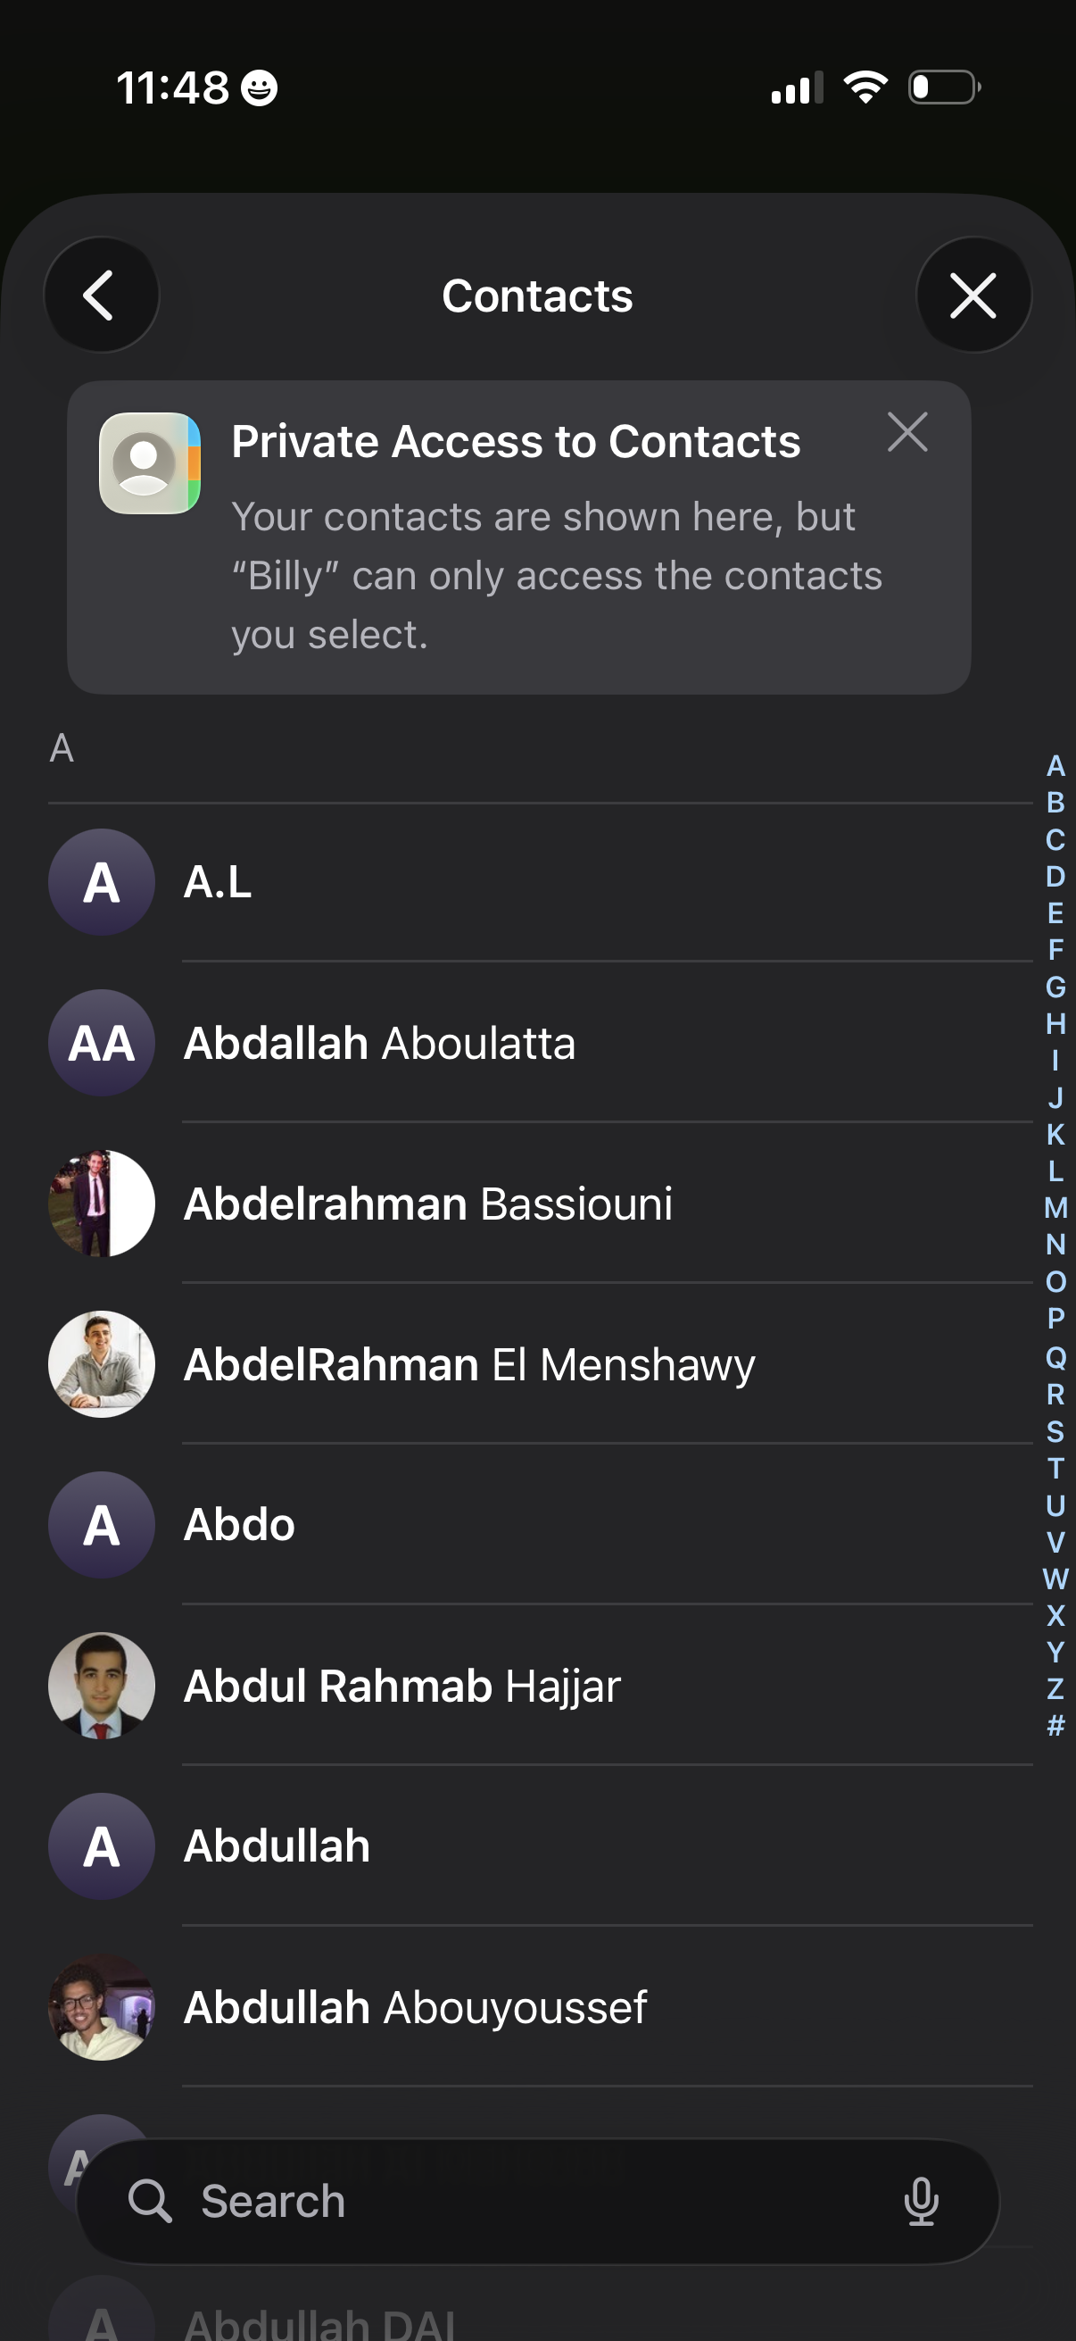Close the Contacts picker sheet
The image size is (1076, 2341).
pyautogui.click(x=973, y=295)
